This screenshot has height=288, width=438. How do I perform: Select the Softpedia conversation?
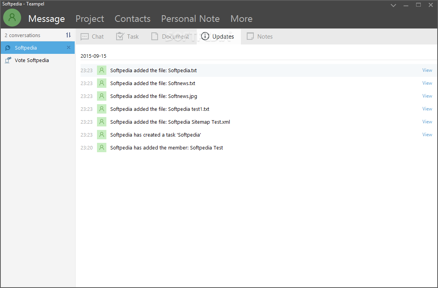coord(38,48)
